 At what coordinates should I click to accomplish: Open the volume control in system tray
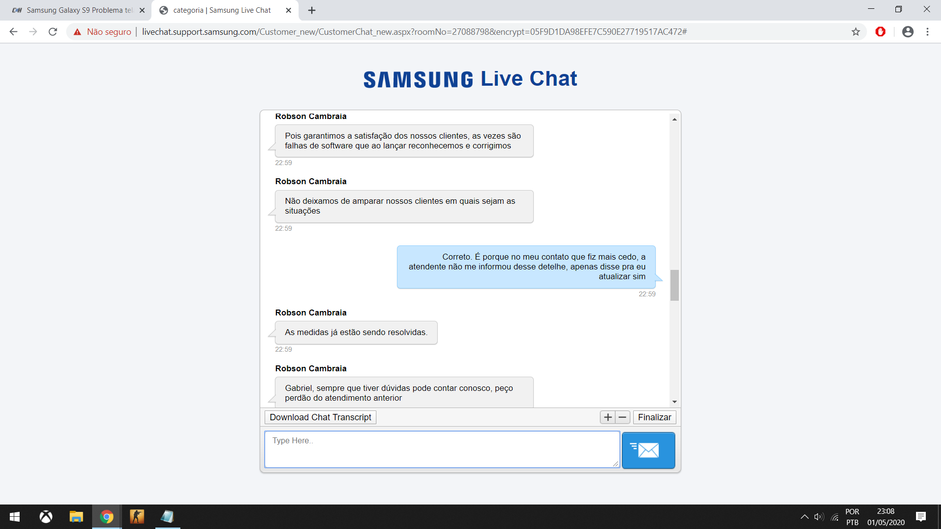click(819, 517)
